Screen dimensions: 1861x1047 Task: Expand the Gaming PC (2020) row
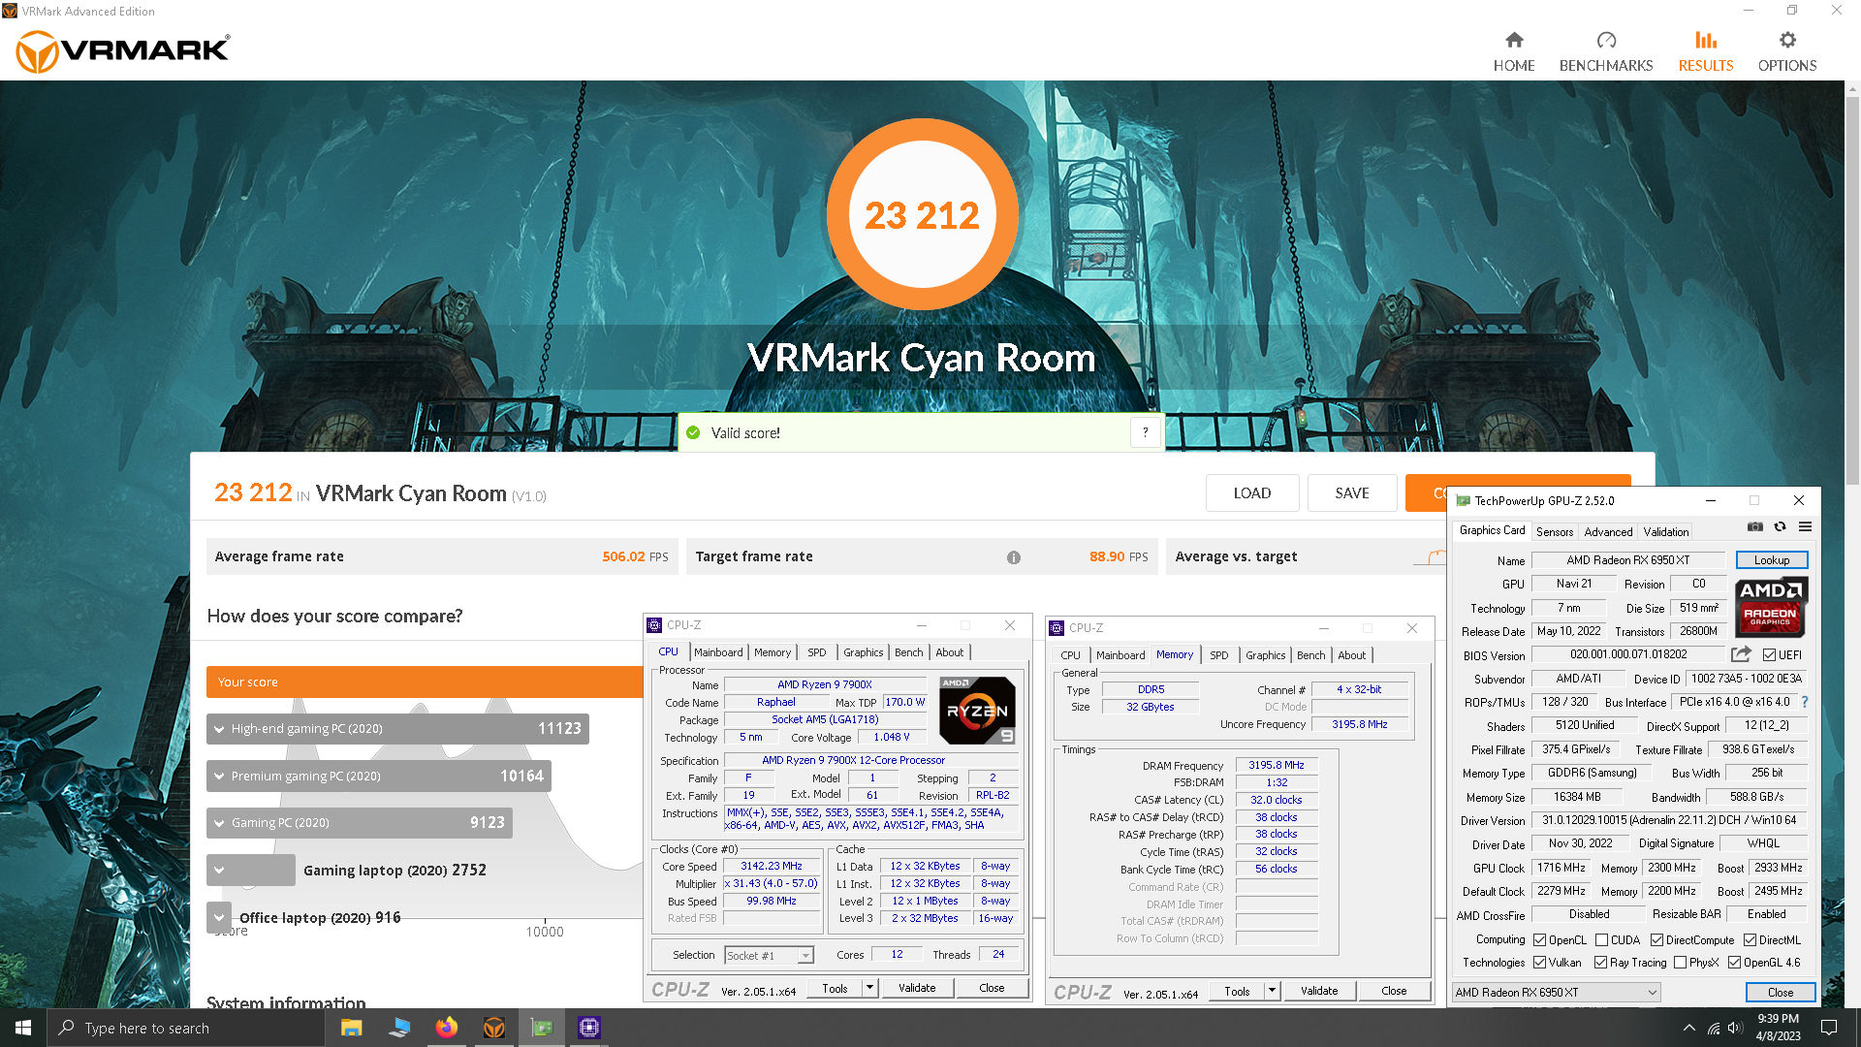point(360,823)
